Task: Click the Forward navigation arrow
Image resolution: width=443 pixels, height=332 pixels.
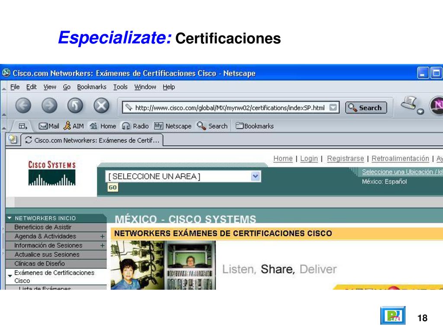Action: [x=49, y=105]
